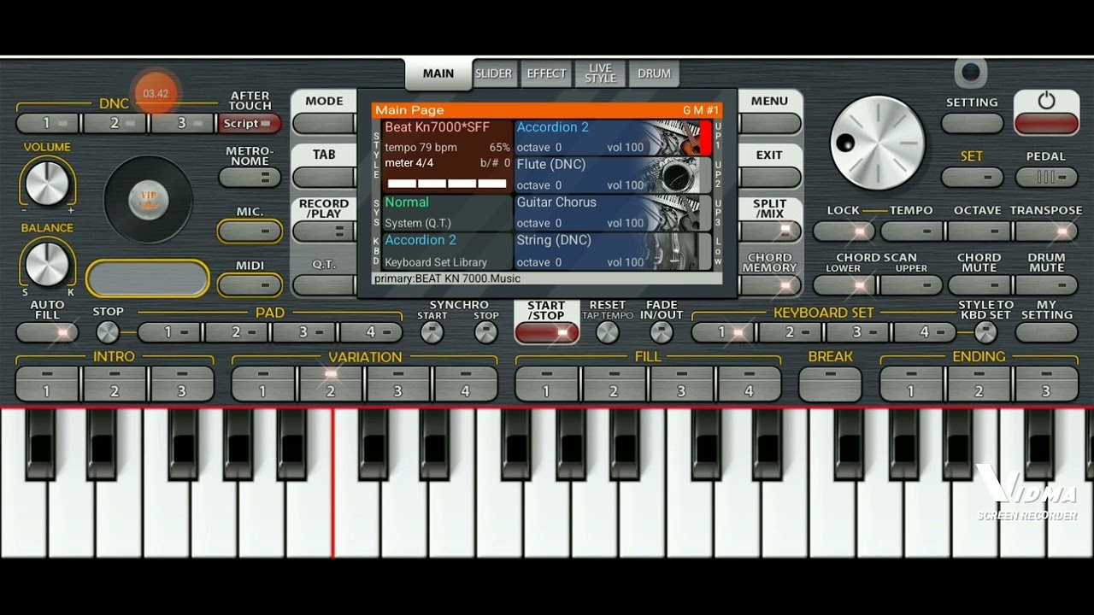This screenshot has width=1094, height=615.
Task: Click the VIP disc icon
Action: pyautogui.click(x=149, y=200)
